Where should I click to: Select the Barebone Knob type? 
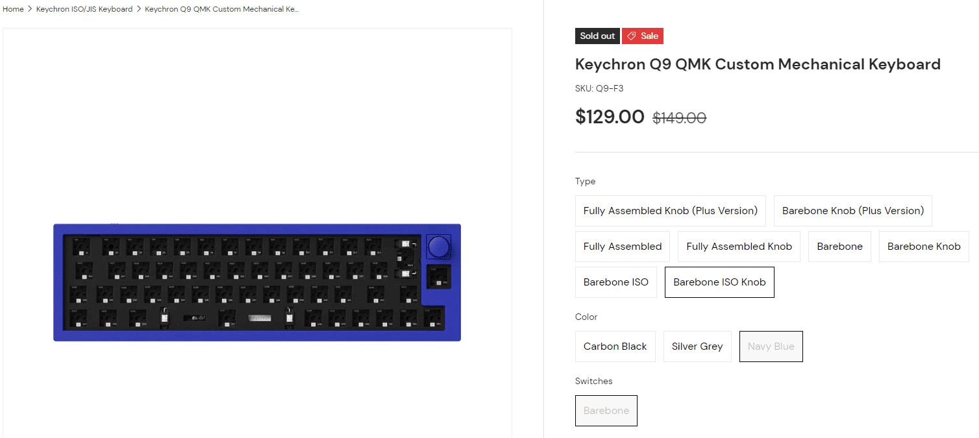coord(924,247)
